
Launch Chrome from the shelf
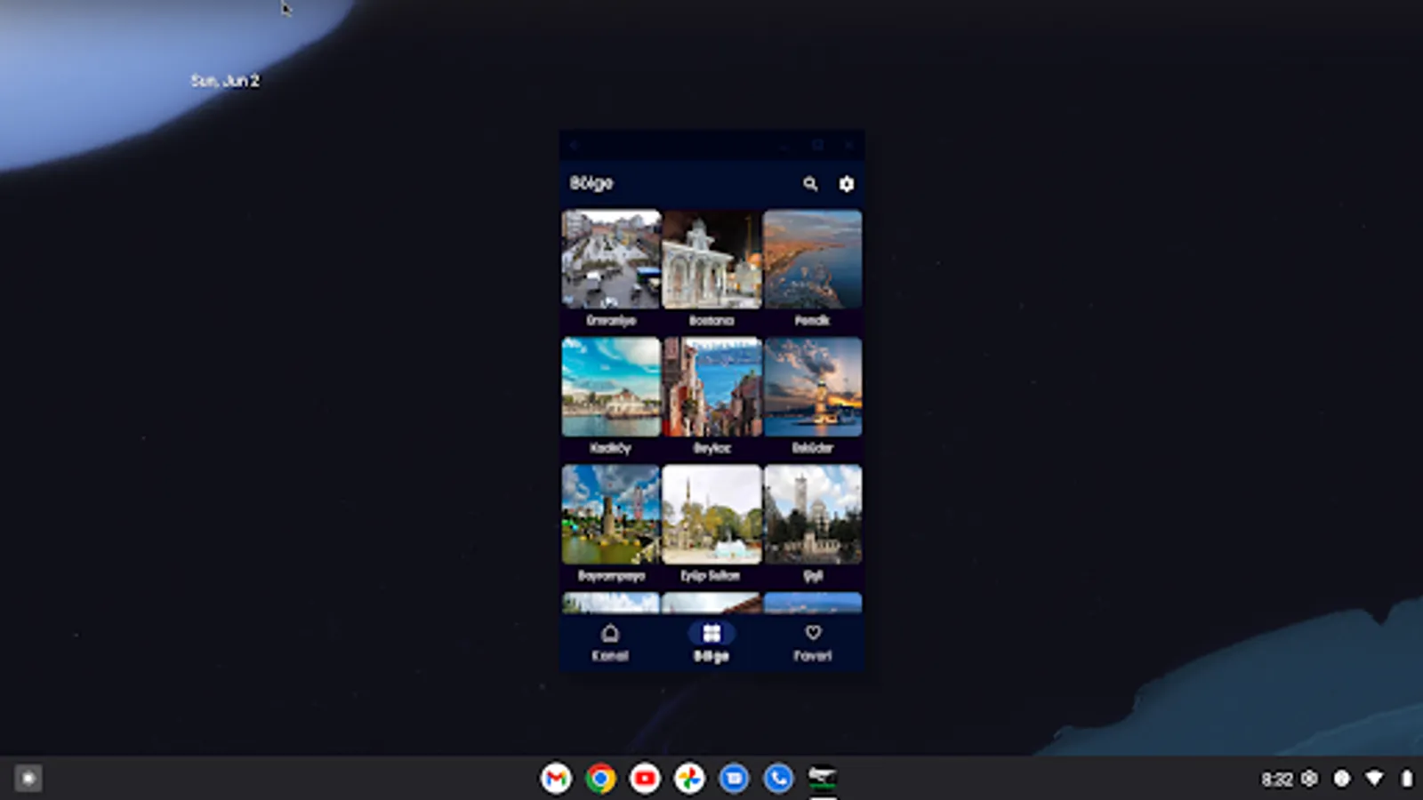click(x=600, y=778)
